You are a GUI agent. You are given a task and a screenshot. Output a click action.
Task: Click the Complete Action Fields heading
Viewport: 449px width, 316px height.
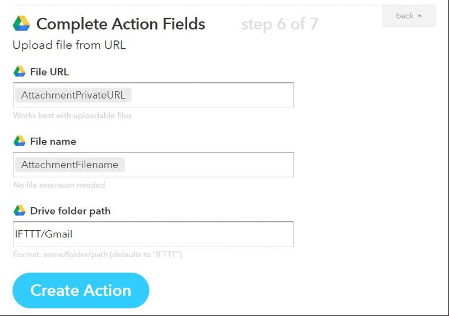point(121,24)
